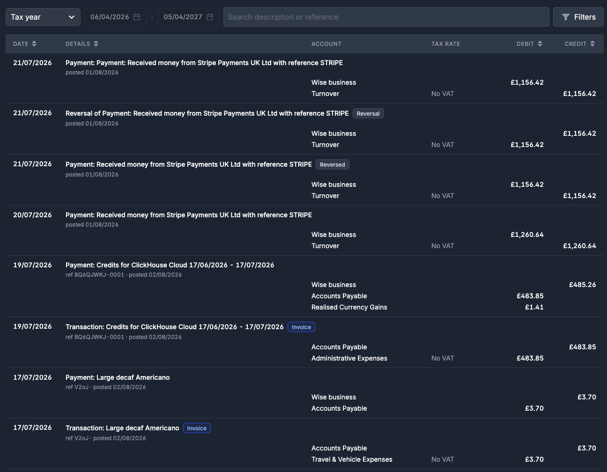Click Debit column header label
The height and width of the screenshot is (472, 607).
[525, 44]
